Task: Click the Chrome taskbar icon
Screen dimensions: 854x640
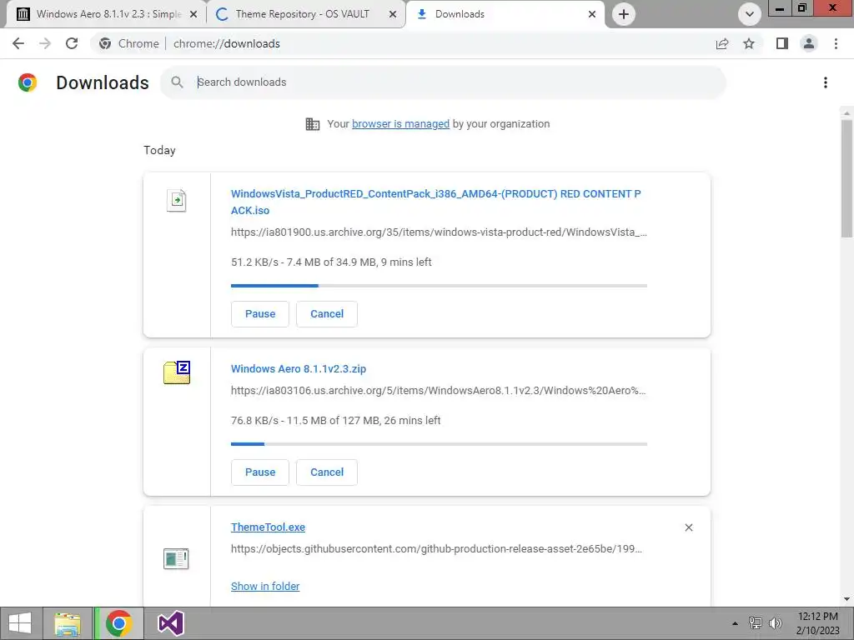Action: click(x=118, y=623)
